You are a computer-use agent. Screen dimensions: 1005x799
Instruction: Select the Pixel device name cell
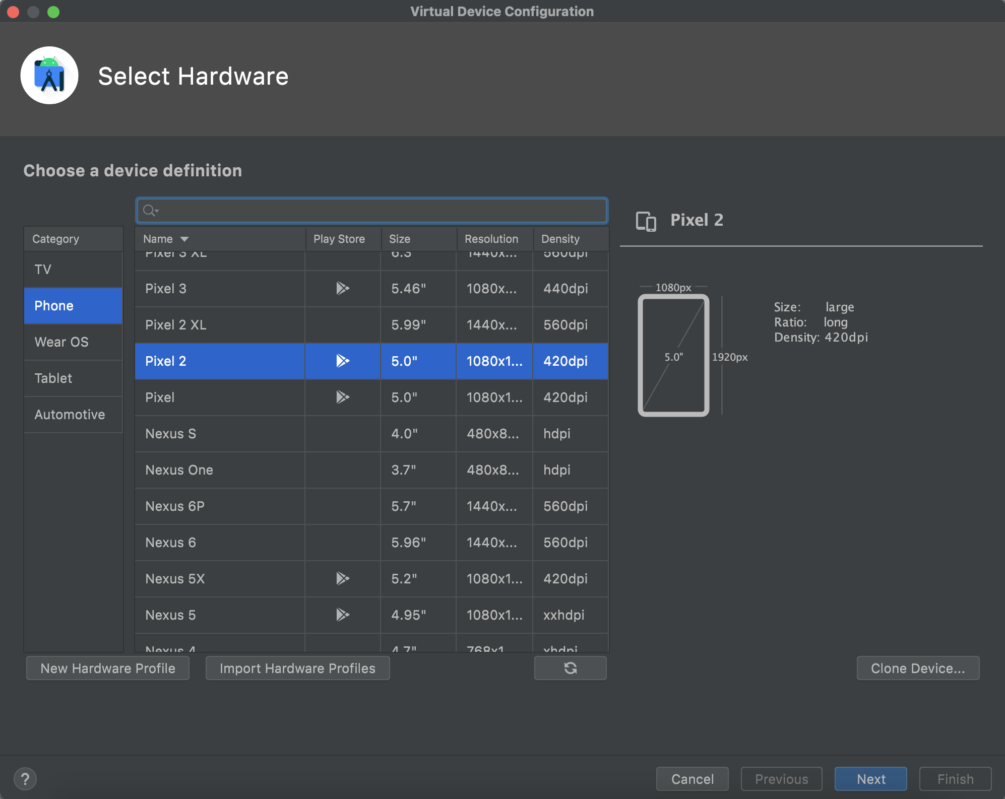[220, 397]
